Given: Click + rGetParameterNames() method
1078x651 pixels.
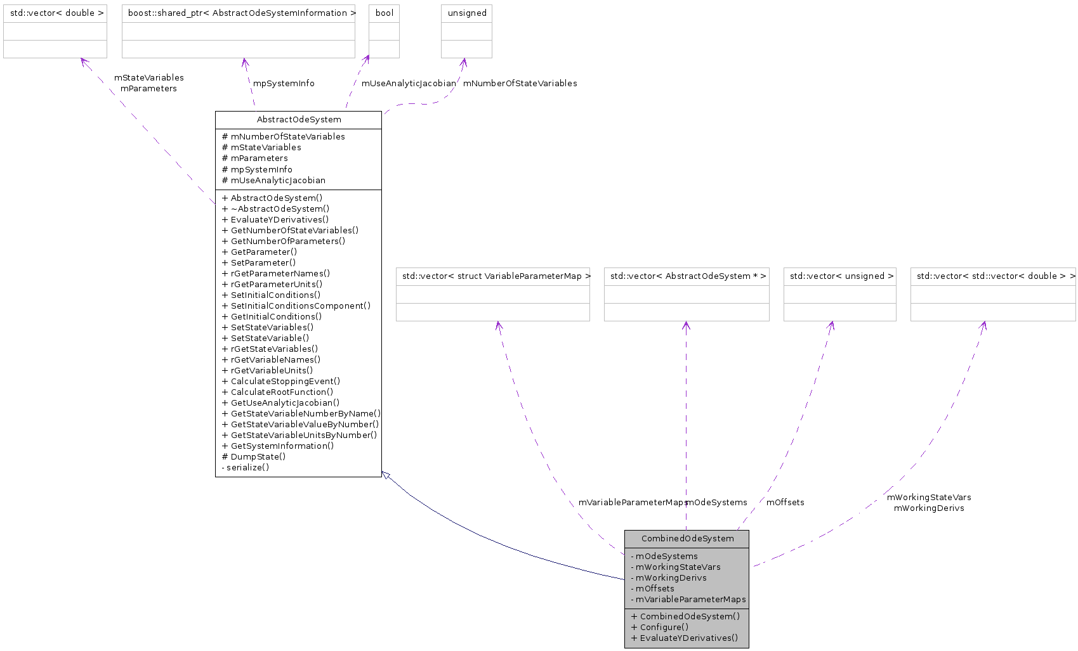Looking at the screenshot, I should click(x=276, y=274).
